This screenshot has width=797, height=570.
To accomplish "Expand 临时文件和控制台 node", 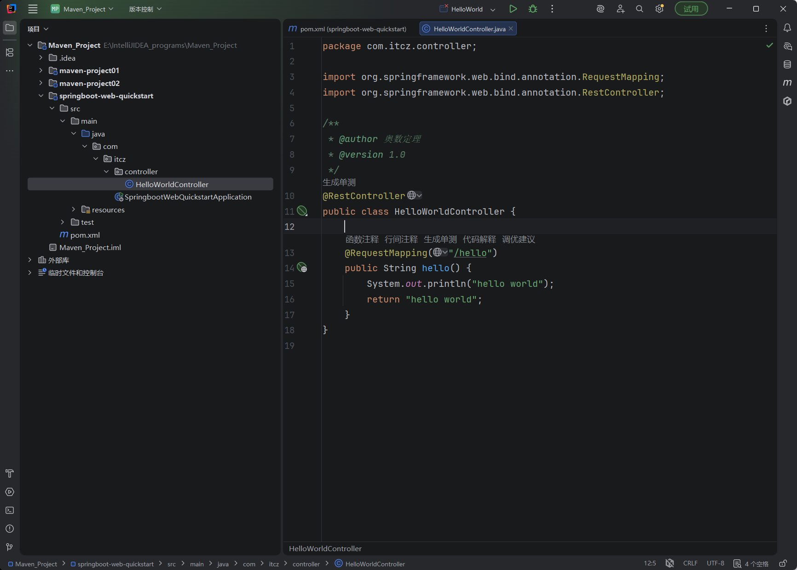I will pos(30,273).
